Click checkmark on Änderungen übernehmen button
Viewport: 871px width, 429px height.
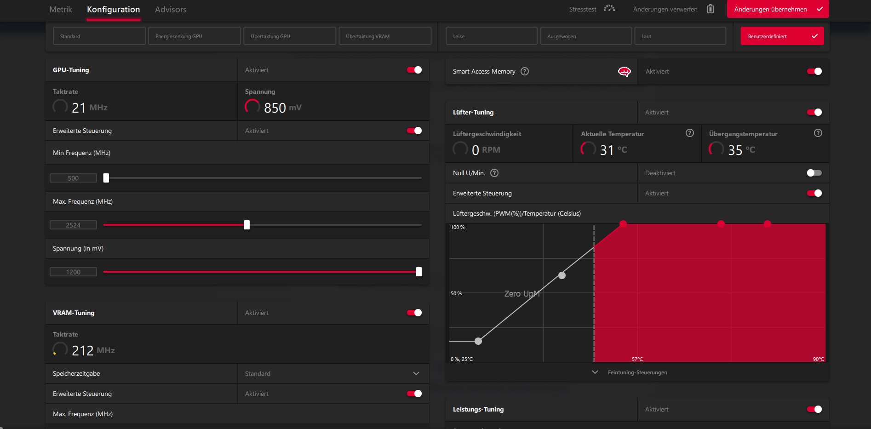819,9
